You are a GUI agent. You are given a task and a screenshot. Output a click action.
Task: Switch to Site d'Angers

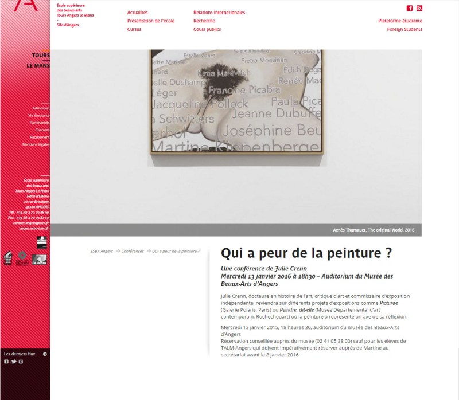pos(68,26)
